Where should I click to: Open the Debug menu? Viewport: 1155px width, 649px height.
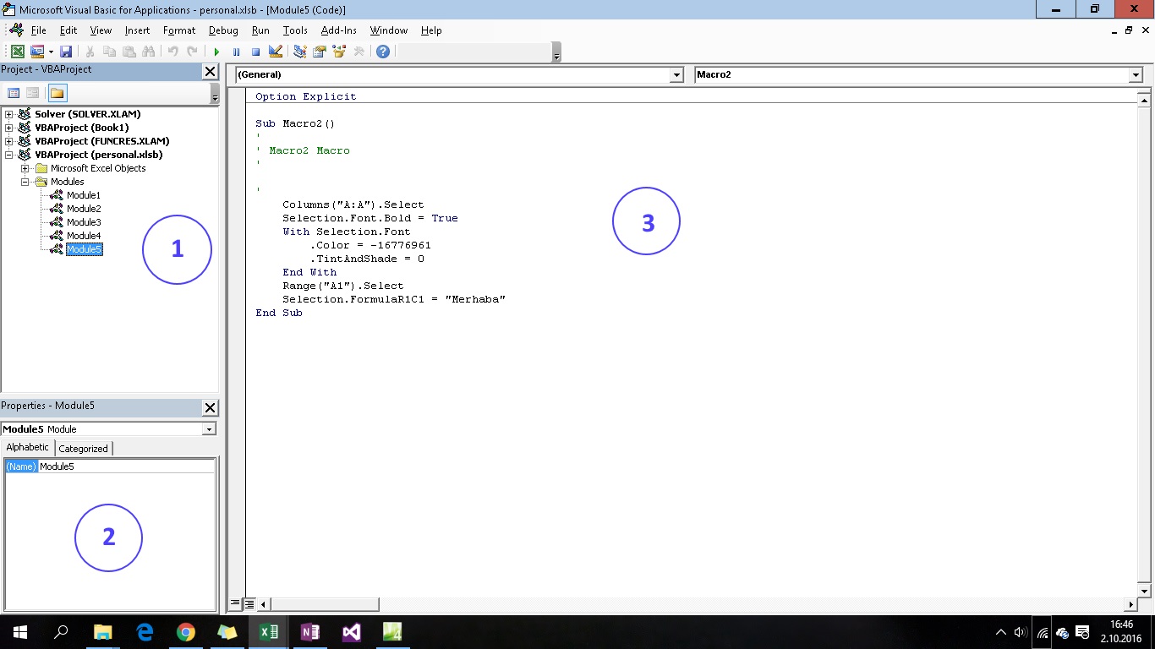(223, 30)
